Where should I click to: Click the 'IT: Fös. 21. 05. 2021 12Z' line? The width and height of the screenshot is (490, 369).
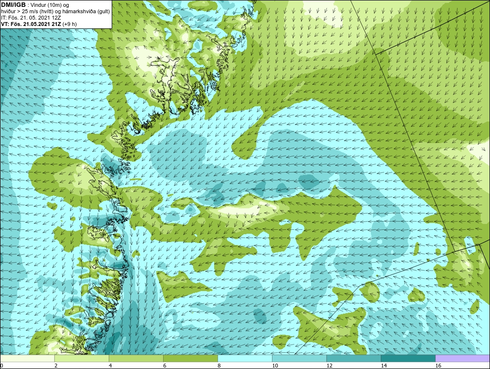[30, 18]
